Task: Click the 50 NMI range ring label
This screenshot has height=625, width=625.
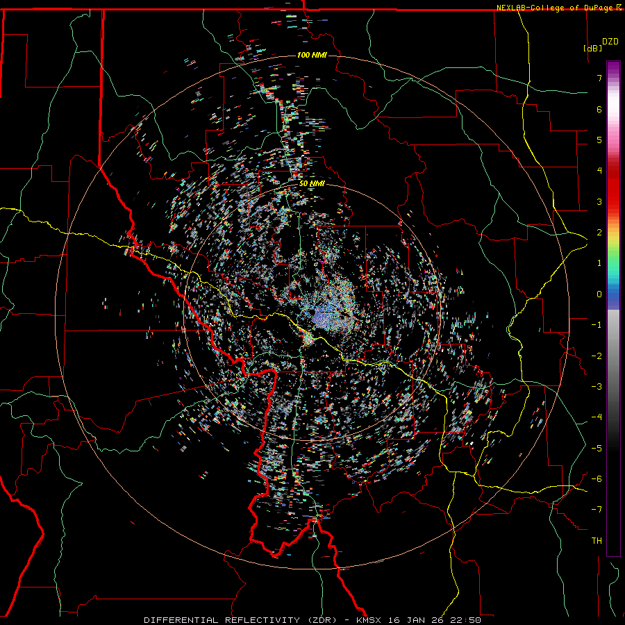Action: click(312, 184)
